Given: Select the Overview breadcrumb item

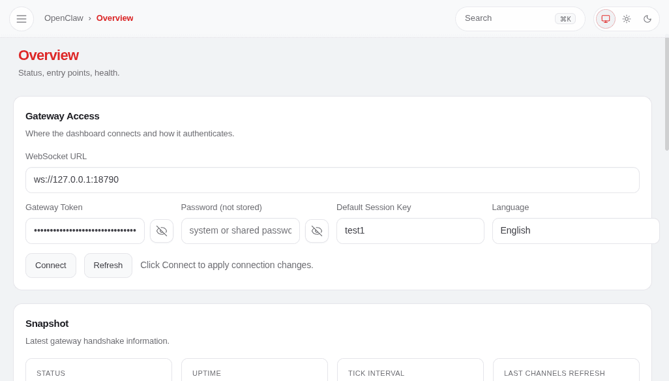Looking at the screenshot, I should point(115,18).
